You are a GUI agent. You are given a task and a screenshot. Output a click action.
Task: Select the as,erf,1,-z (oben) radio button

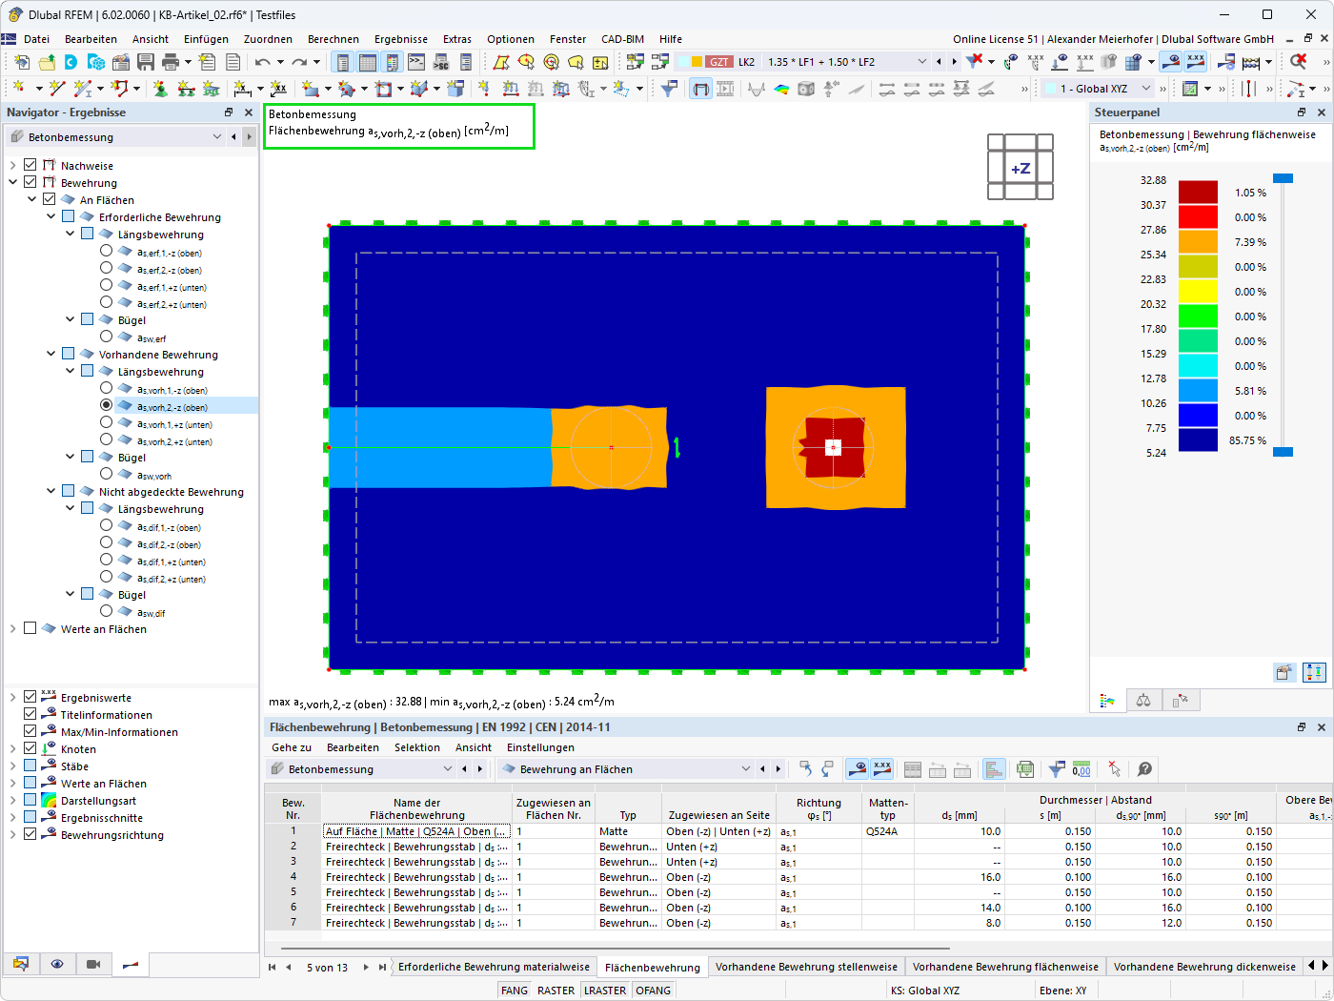pos(107,252)
